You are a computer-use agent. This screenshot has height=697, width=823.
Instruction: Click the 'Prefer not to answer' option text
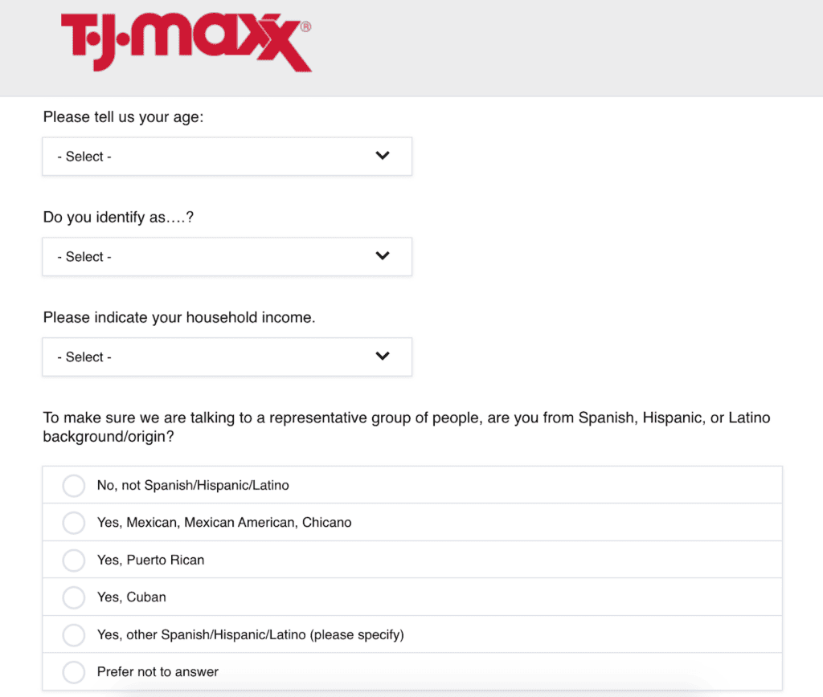(x=158, y=672)
